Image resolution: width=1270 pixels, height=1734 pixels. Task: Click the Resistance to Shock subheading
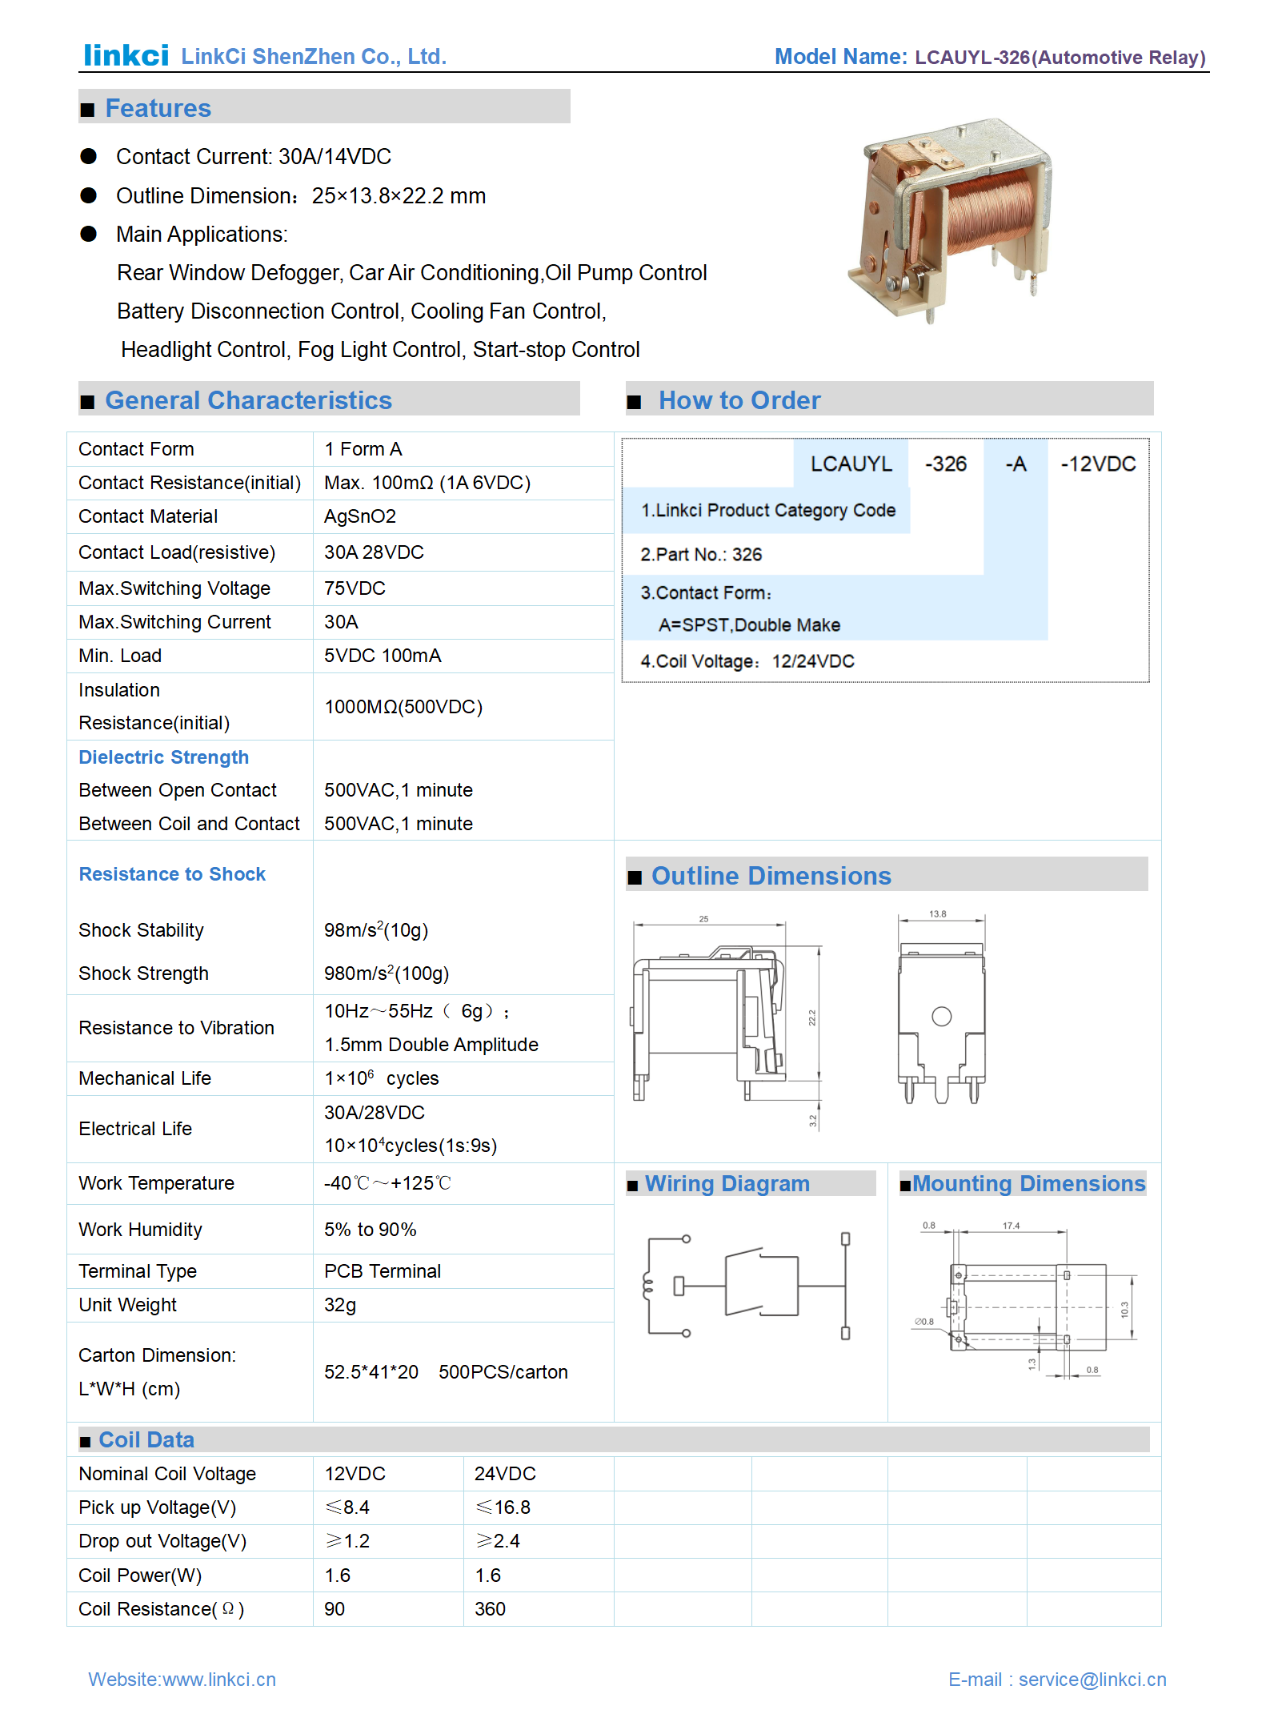tap(172, 874)
